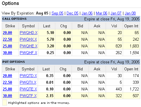This screenshot has width=141, height=107.
Task: Click the Open Int header in puts table
Action: 131,69
